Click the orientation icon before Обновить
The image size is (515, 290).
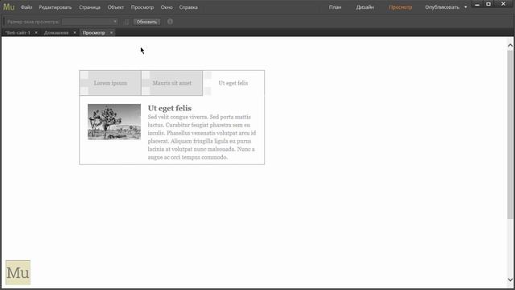pos(126,22)
